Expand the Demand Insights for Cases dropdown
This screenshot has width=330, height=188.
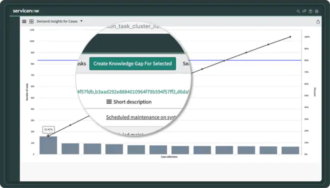[81, 21]
